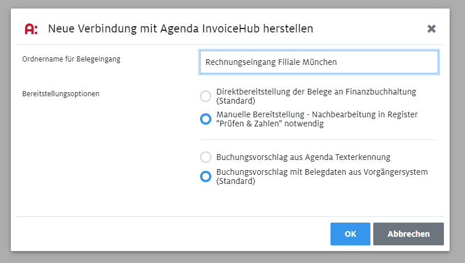Click the 'Buchungsvorschlag aus Agenda Texterkennung' label text
The height and width of the screenshot is (263, 465).
pos(303,157)
